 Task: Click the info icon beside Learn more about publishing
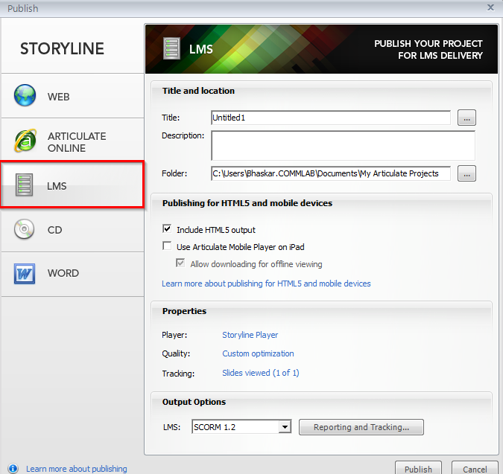click(13, 469)
